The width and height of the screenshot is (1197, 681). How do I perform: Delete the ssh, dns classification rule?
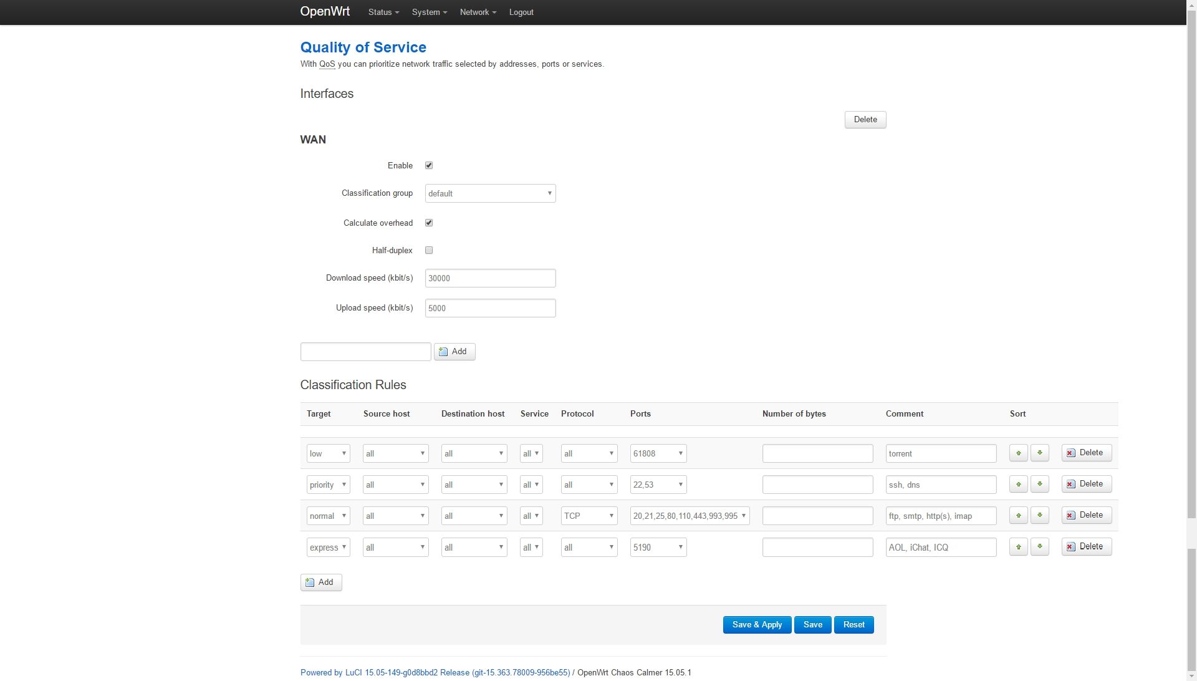1087,484
